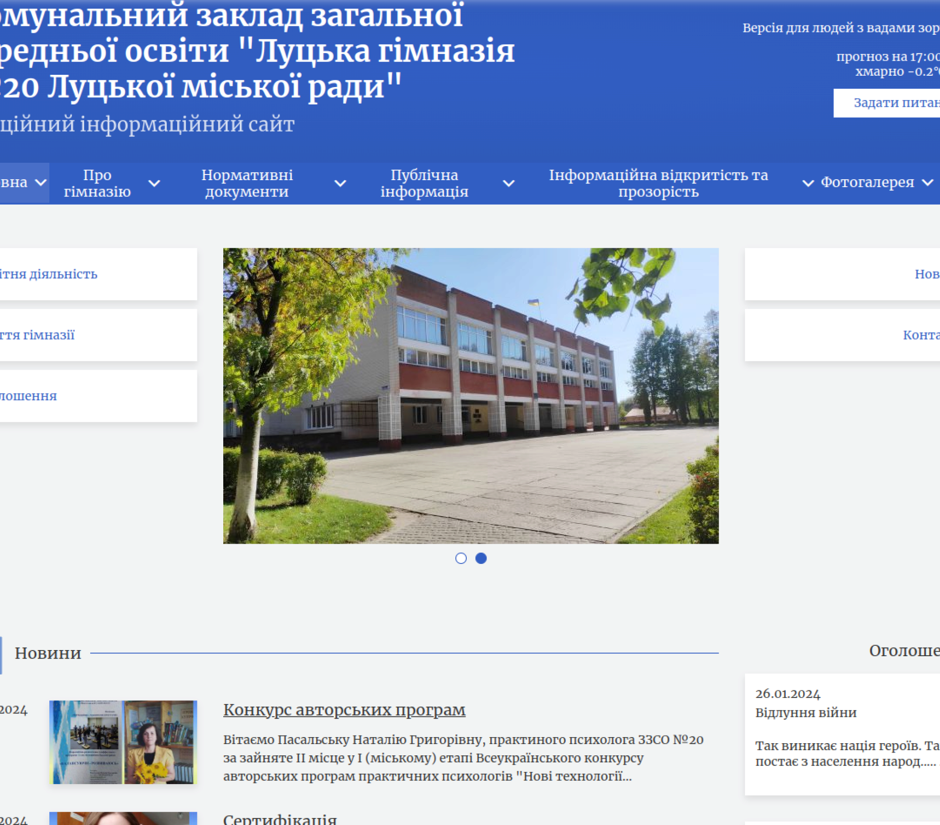Screen dimensions: 940x825
Task: Open Відлуння війни announcement
Action: [x=806, y=713]
